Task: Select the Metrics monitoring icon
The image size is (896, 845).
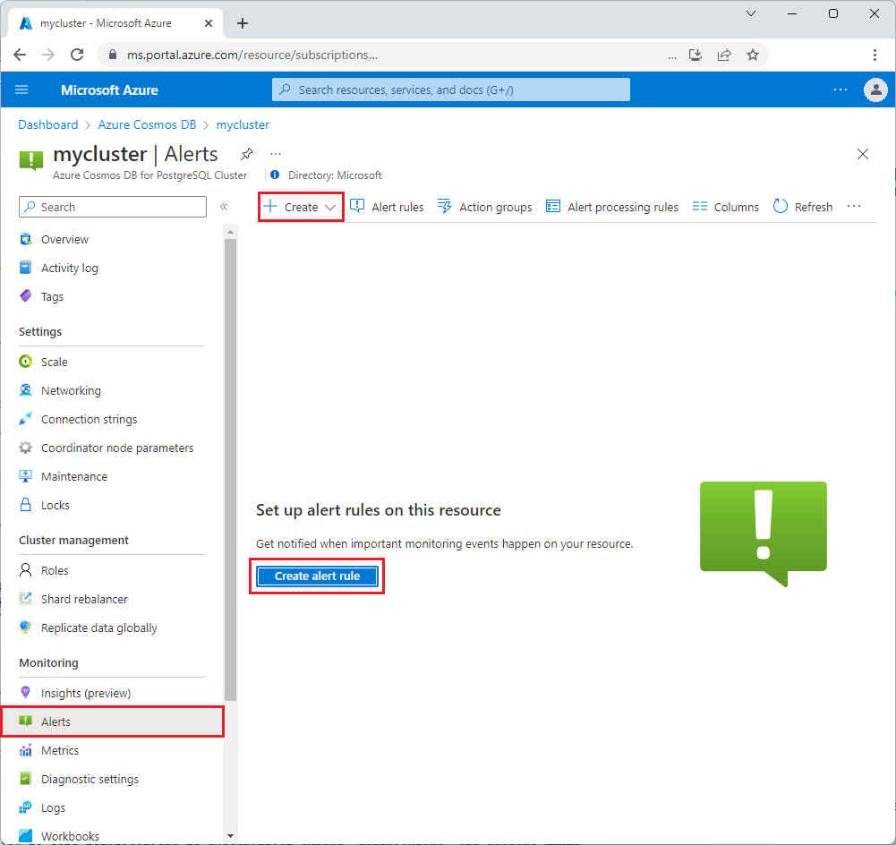Action: click(x=28, y=750)
